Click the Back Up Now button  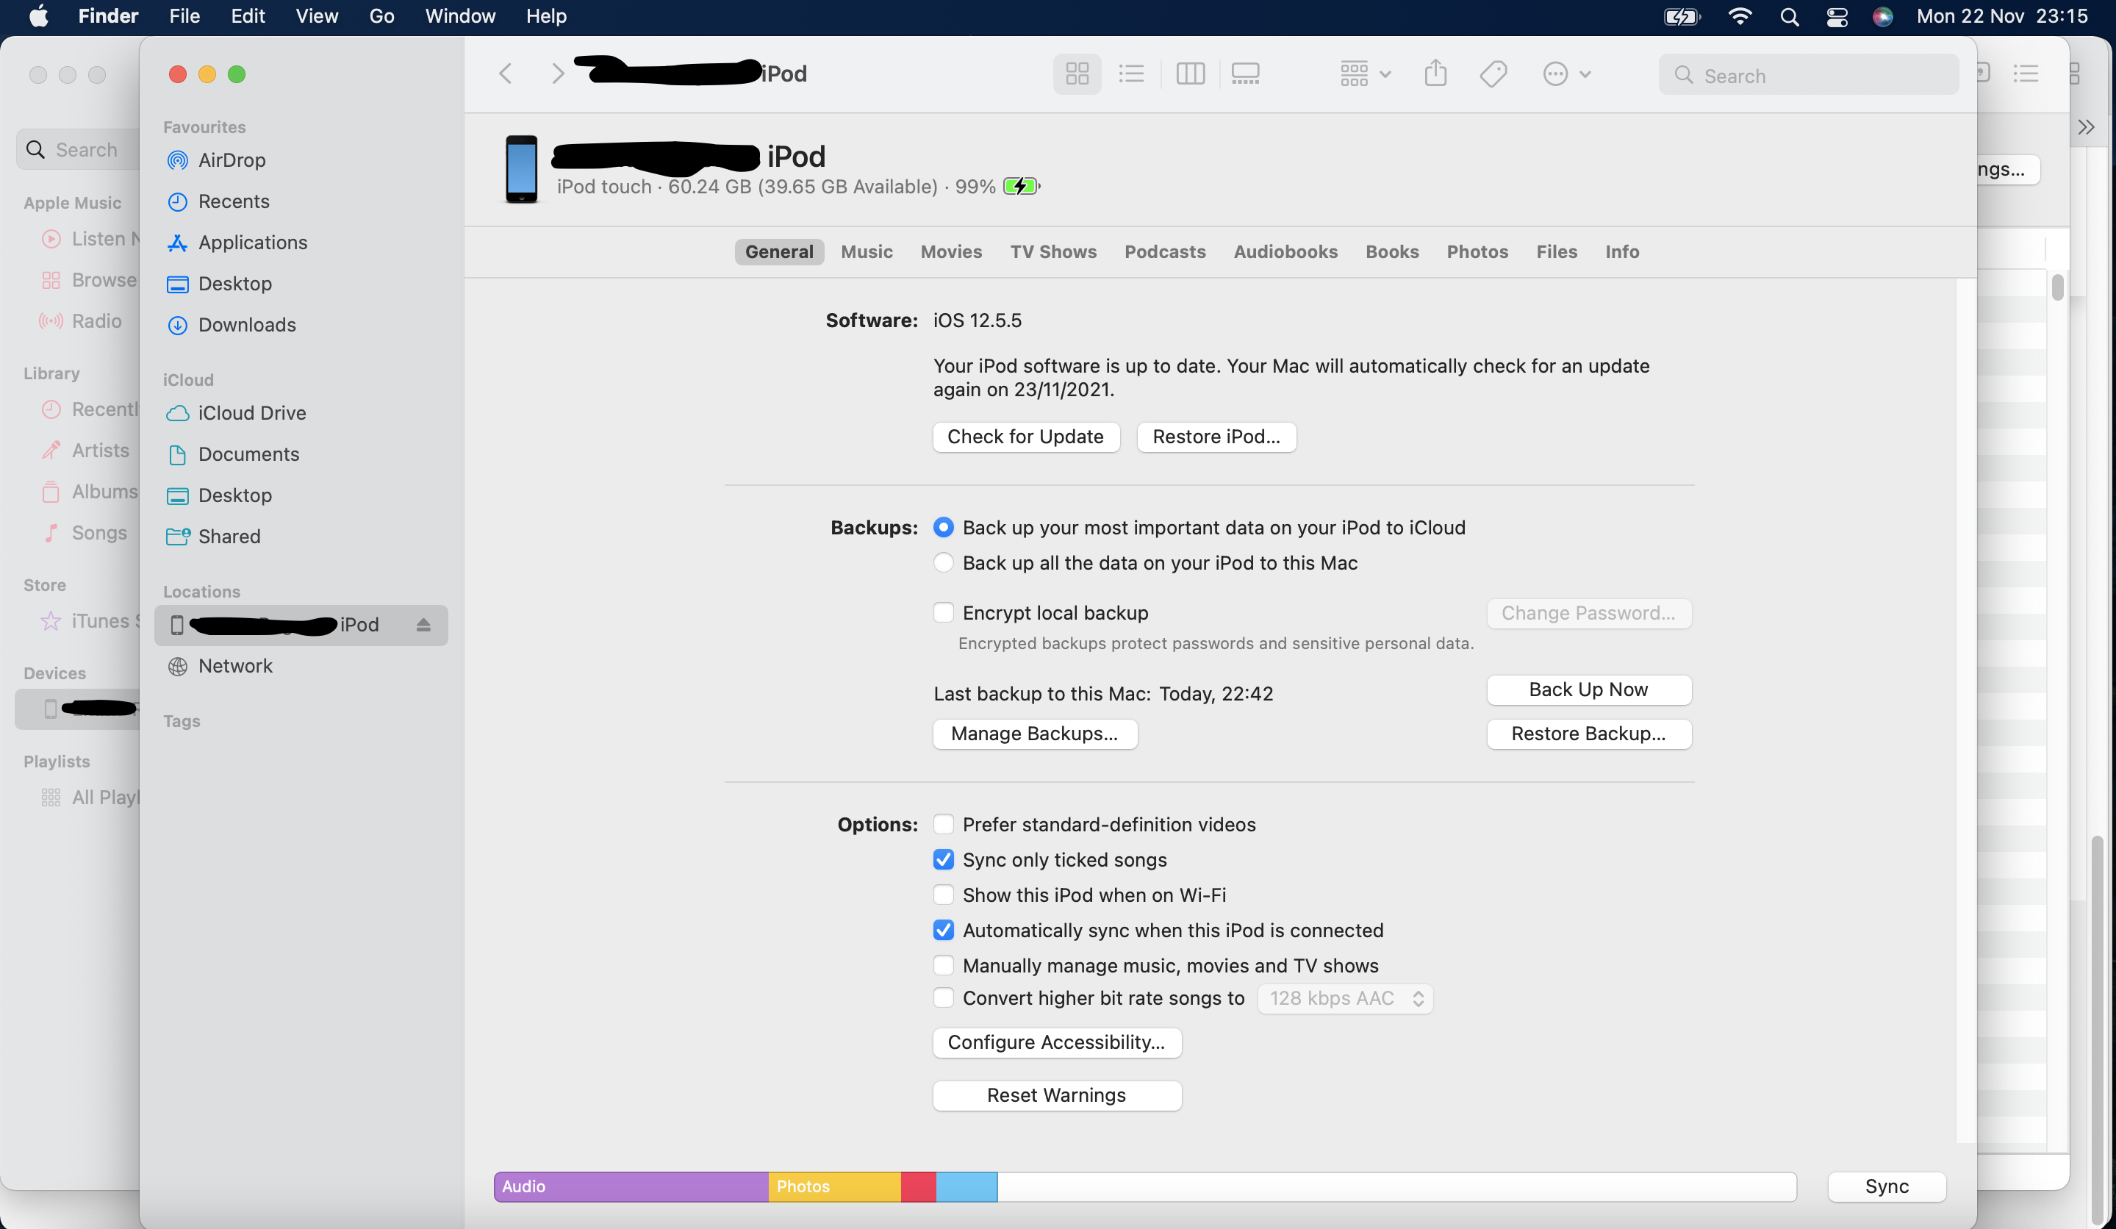1588,690
